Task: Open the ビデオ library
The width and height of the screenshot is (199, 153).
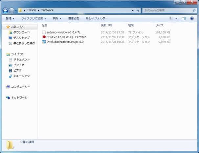Action: coord(17,70)
